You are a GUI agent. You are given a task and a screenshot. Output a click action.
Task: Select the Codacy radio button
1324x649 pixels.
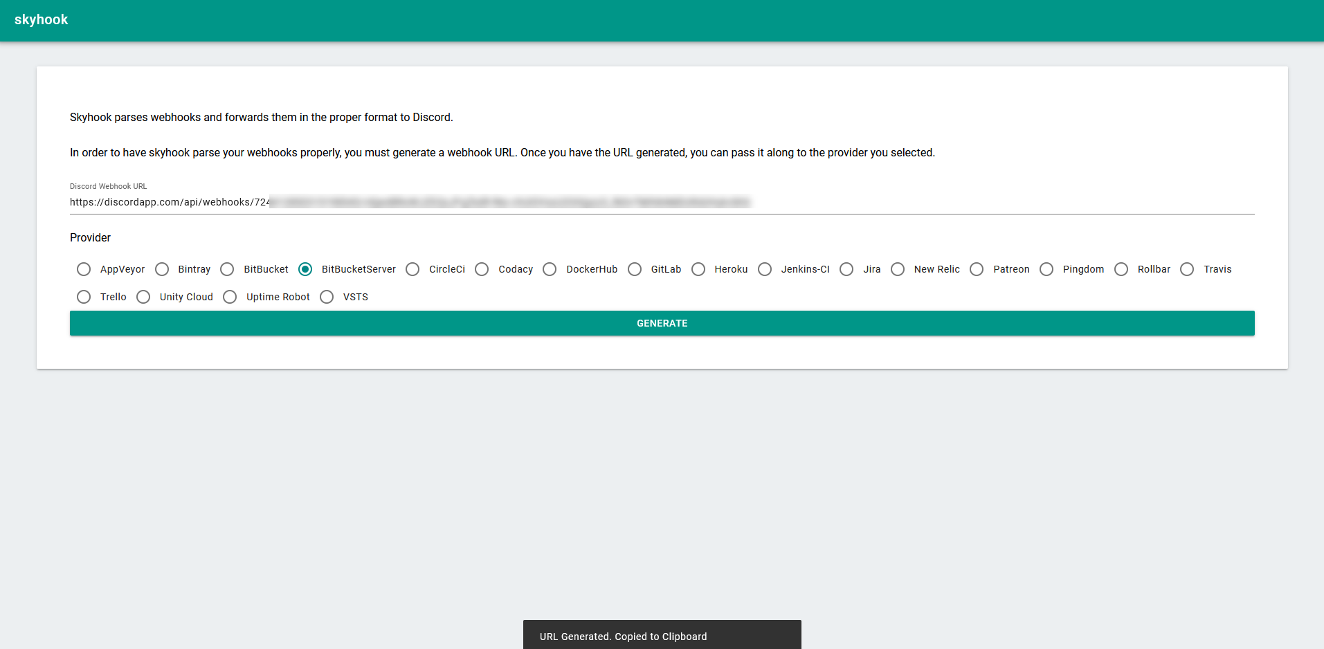coord(482,269)
